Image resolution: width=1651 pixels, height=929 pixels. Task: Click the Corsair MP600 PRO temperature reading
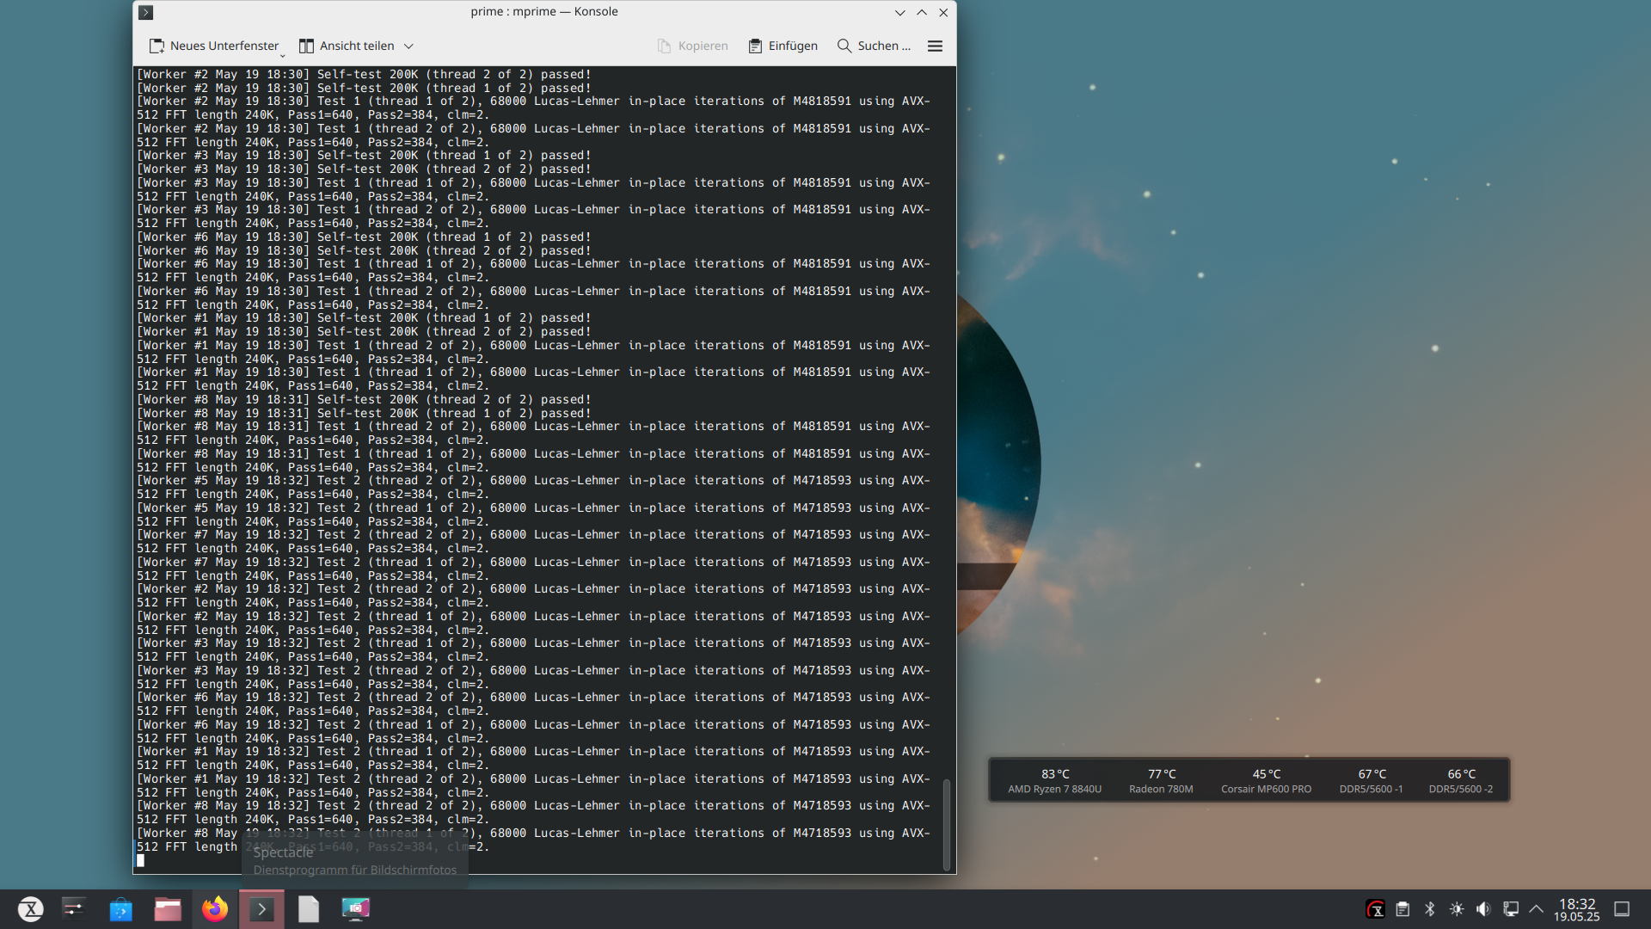(1267, 780)
